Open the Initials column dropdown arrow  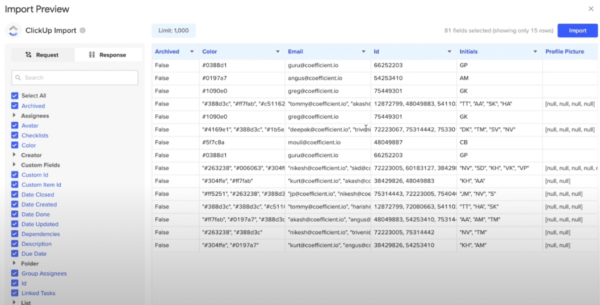tap(535, 51)
